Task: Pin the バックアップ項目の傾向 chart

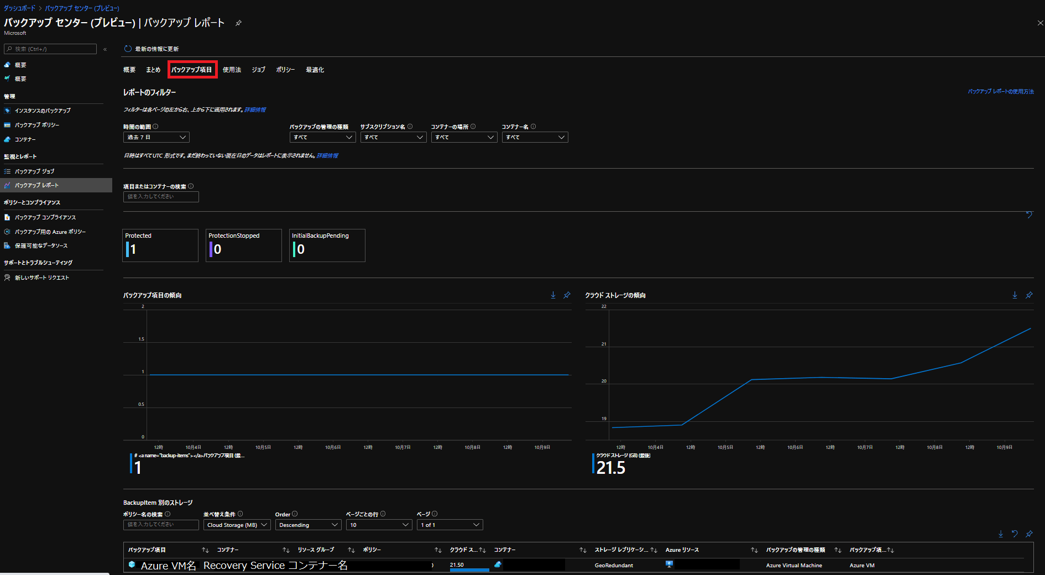Action: pyautogui.click(x=567, y=295)
